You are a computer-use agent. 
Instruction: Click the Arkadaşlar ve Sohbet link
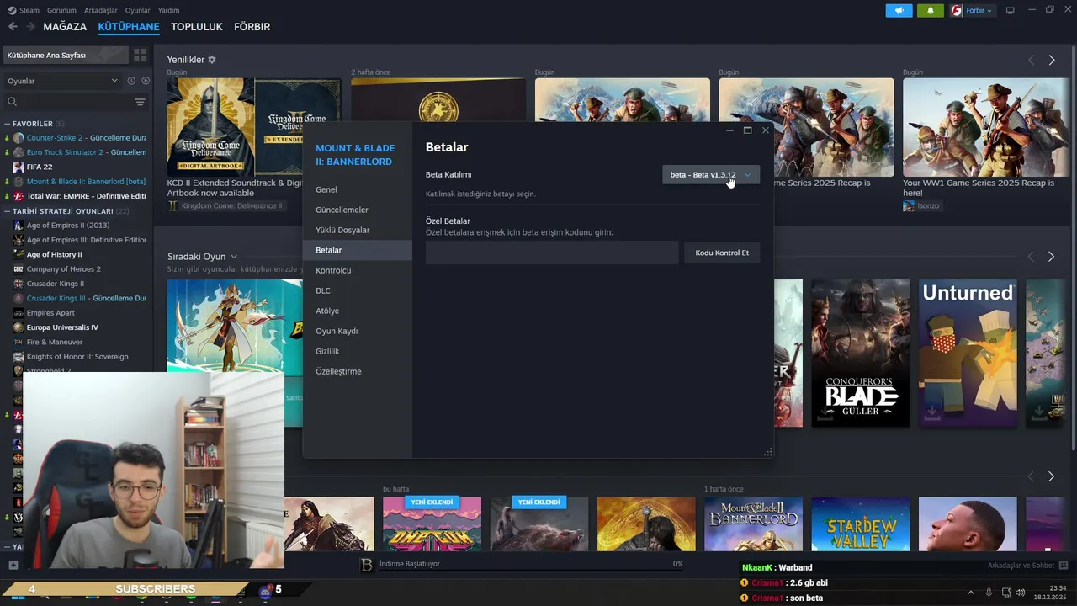[1021, 565]
